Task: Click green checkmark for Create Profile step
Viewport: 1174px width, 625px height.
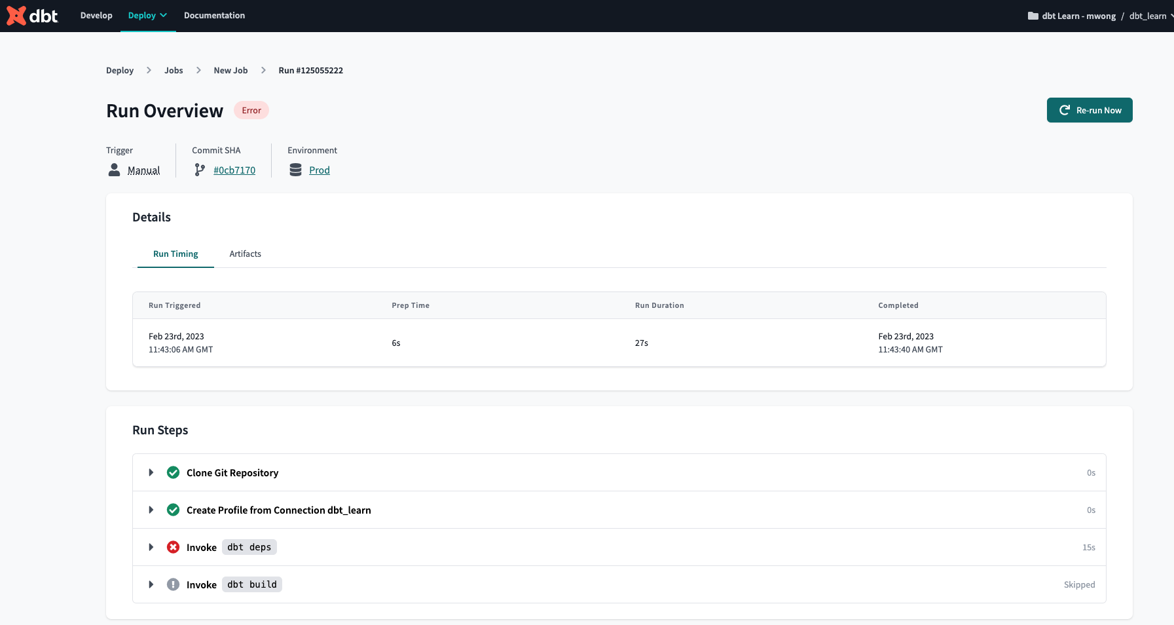Action: 173,510
